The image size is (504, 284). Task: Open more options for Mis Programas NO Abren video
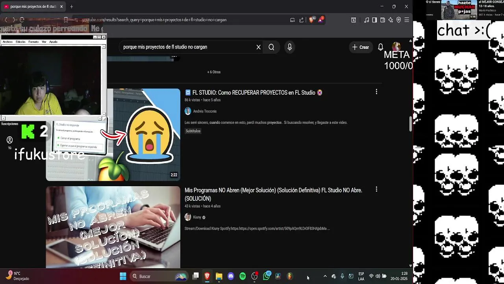(376, 189)
